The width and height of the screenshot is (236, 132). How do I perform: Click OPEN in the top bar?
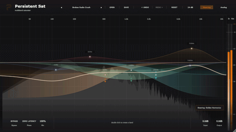click(112, 7)
